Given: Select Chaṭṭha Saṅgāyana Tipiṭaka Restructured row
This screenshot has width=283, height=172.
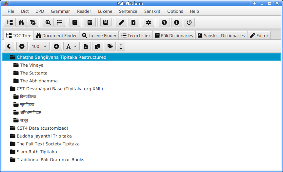Looking at the screenshot, I should click(142, 57).
